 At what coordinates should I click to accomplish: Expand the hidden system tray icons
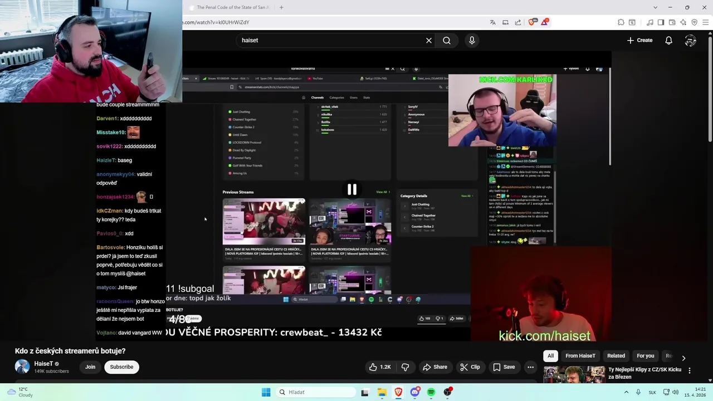[x=626, y=392]
